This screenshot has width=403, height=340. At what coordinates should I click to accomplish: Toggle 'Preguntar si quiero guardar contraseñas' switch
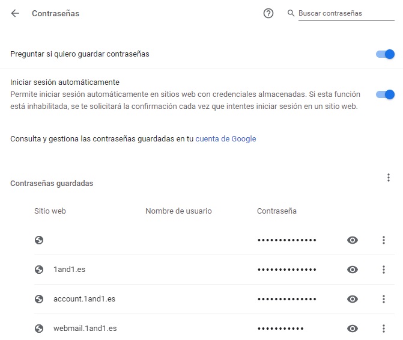click(x=385, y=54)
